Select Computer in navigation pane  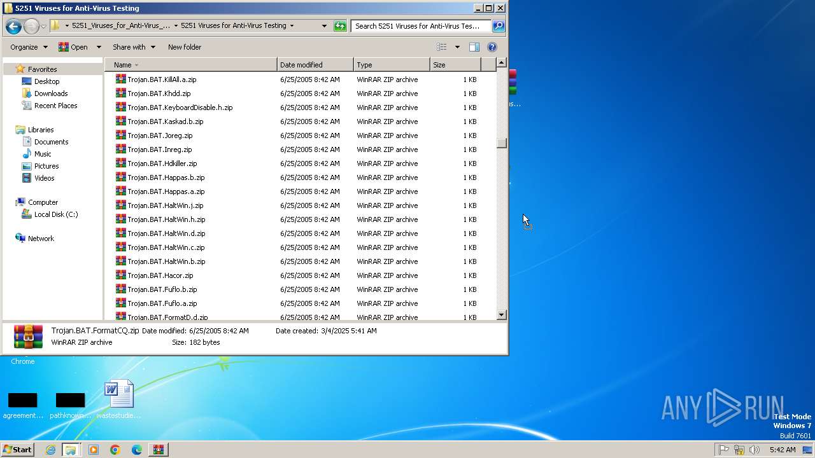[43, 202]
